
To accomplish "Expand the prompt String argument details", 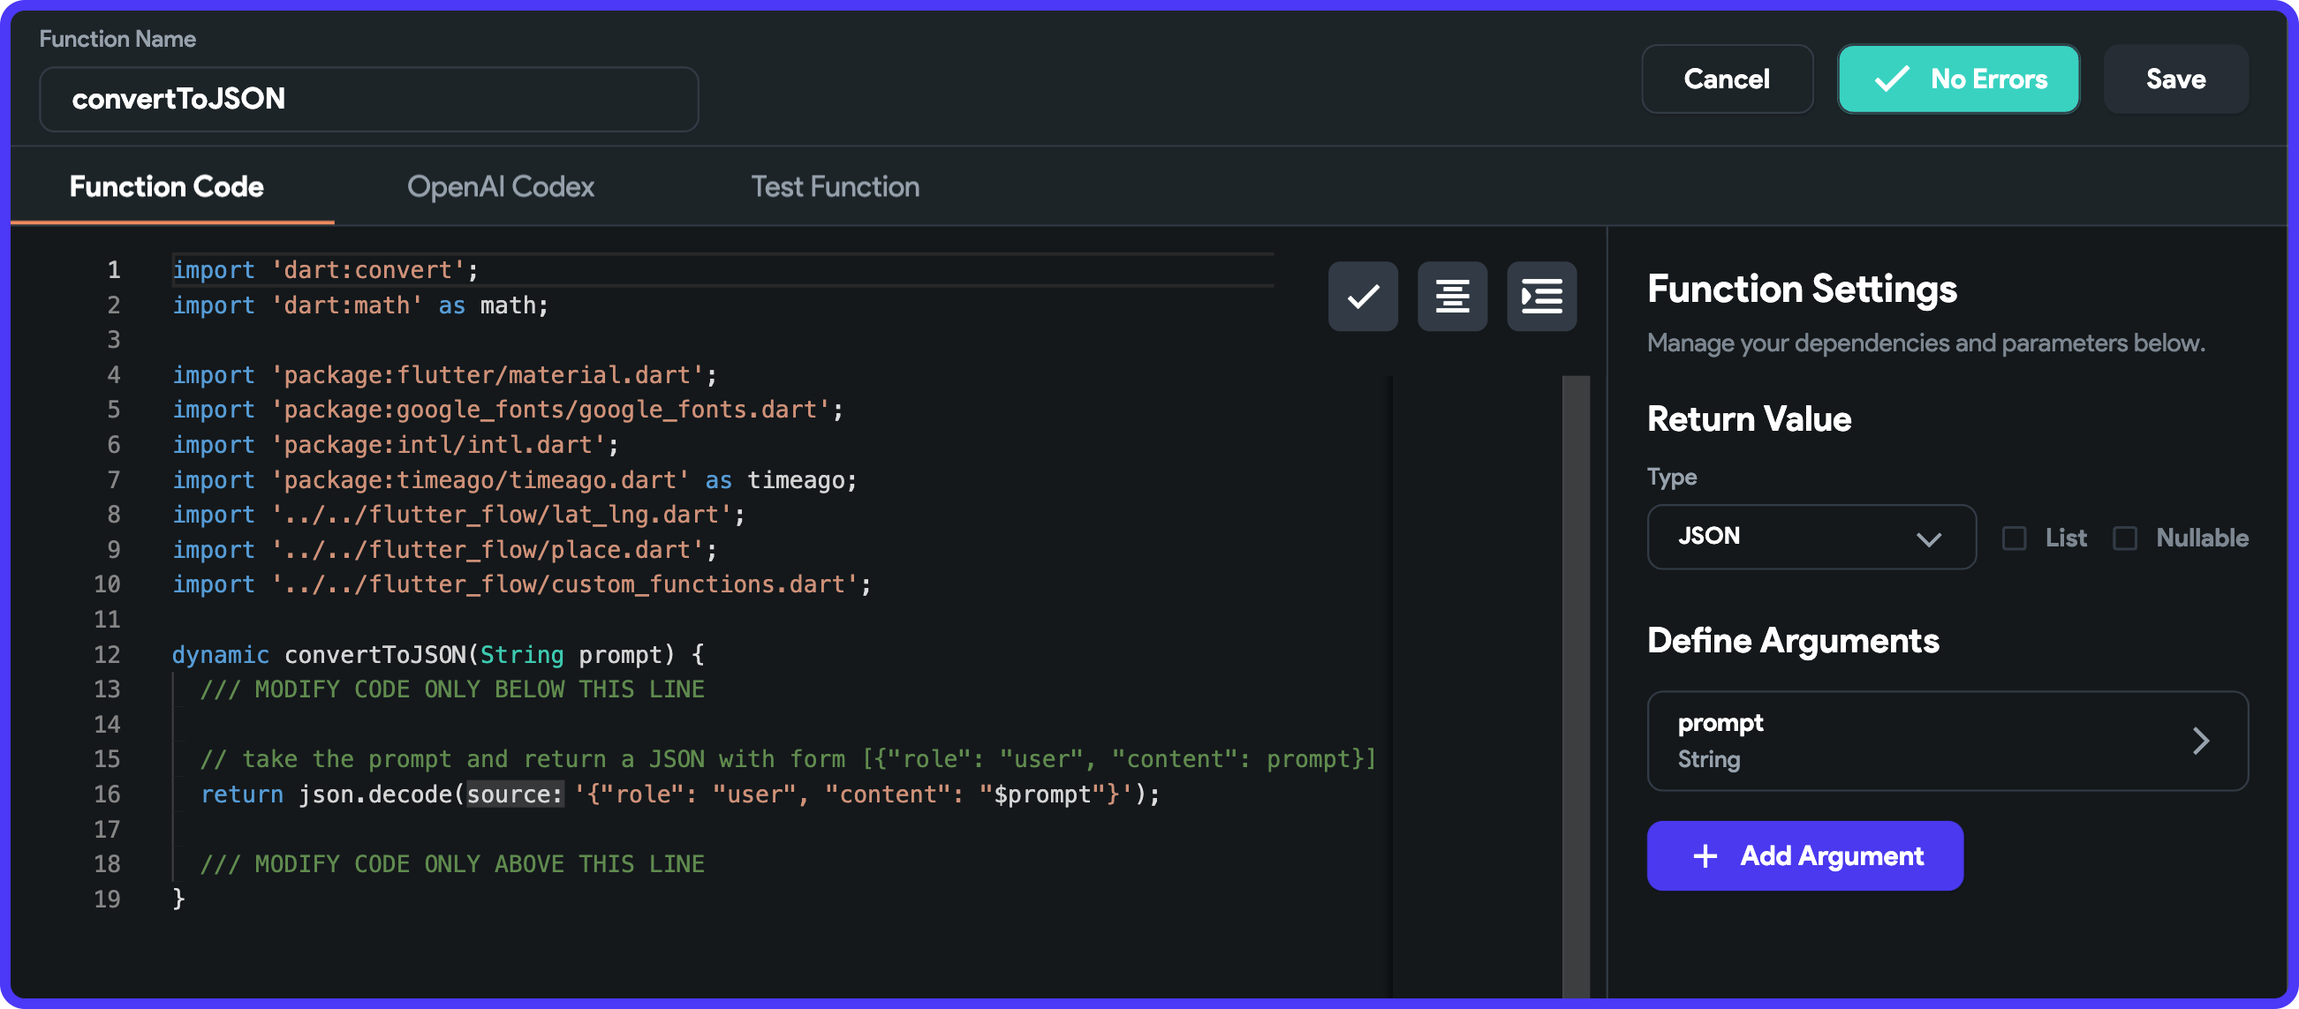I will [x=1946, y=741].
